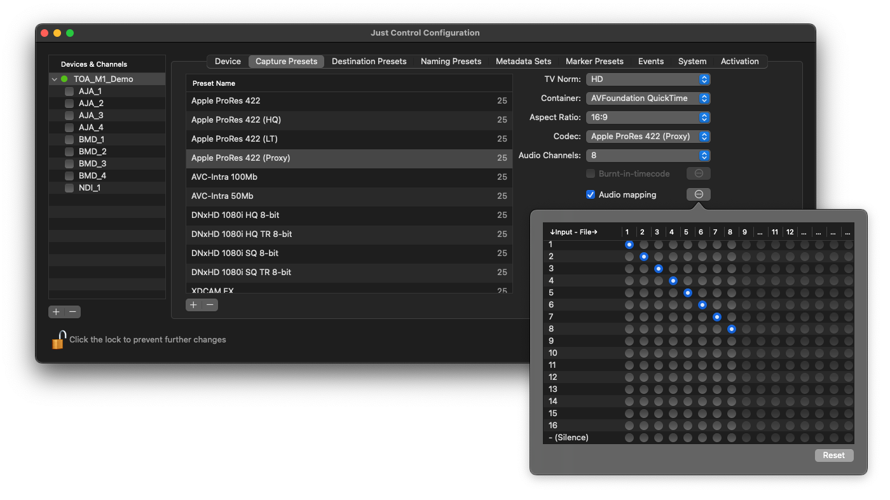Select the AVC-Intra 100Mb preset
Viewport: 890px width, 500px height.
(x=349, y=177)
